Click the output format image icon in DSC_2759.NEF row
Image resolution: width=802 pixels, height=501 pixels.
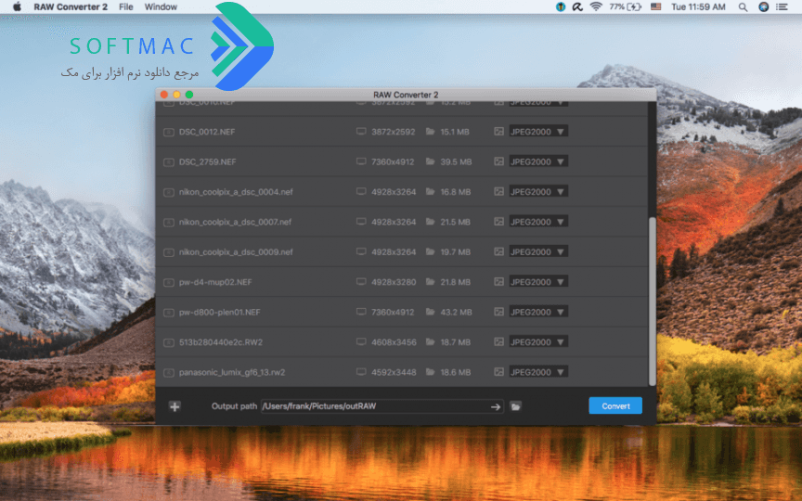(498, 161)
